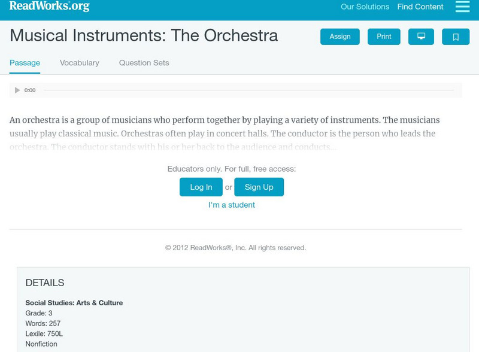
Task: Switch to the Vocabulary tab
Action: [x=80, y=63]
